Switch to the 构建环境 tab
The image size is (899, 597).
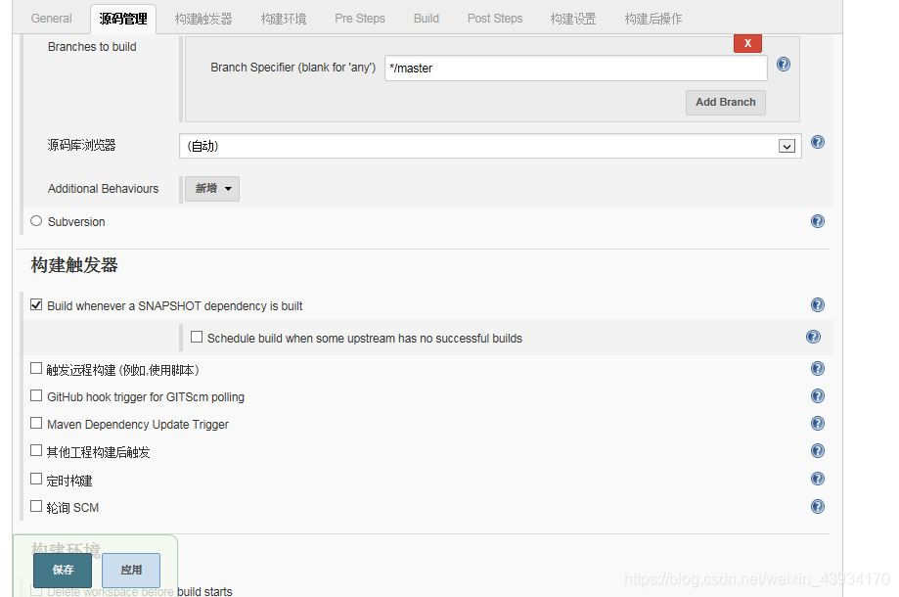coord(284,19)
